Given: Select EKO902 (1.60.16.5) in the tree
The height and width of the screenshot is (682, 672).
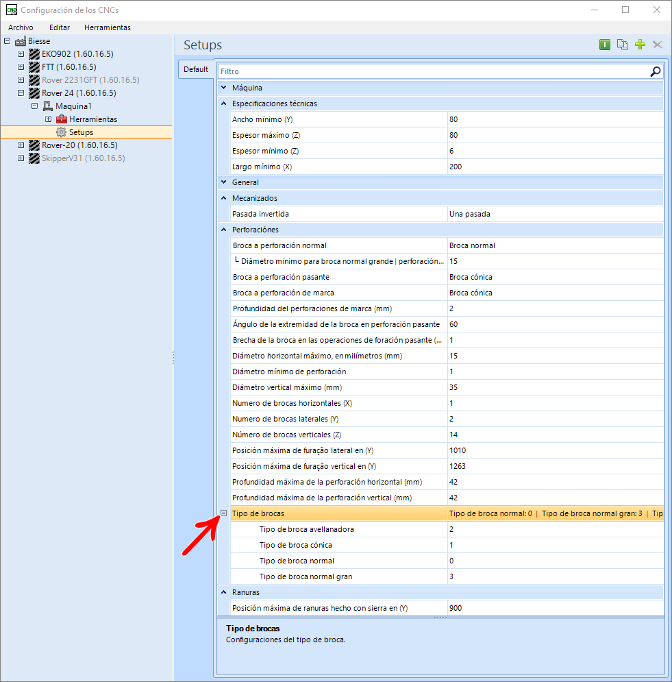Looking at the screenshot, I should coord(77,54).
